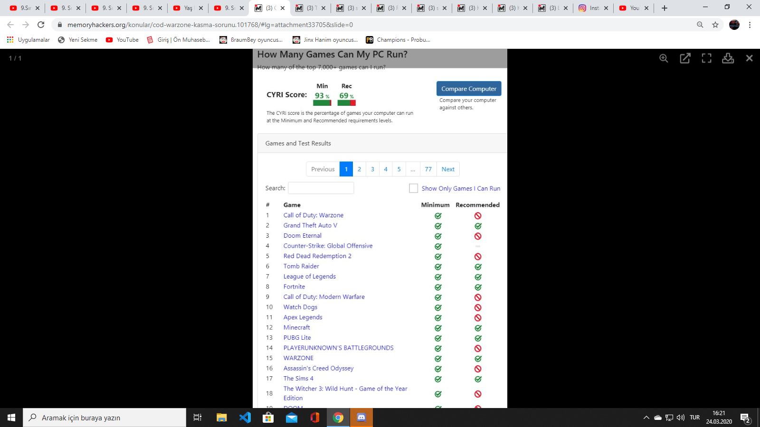Jump to results page 77

point(428,169)
